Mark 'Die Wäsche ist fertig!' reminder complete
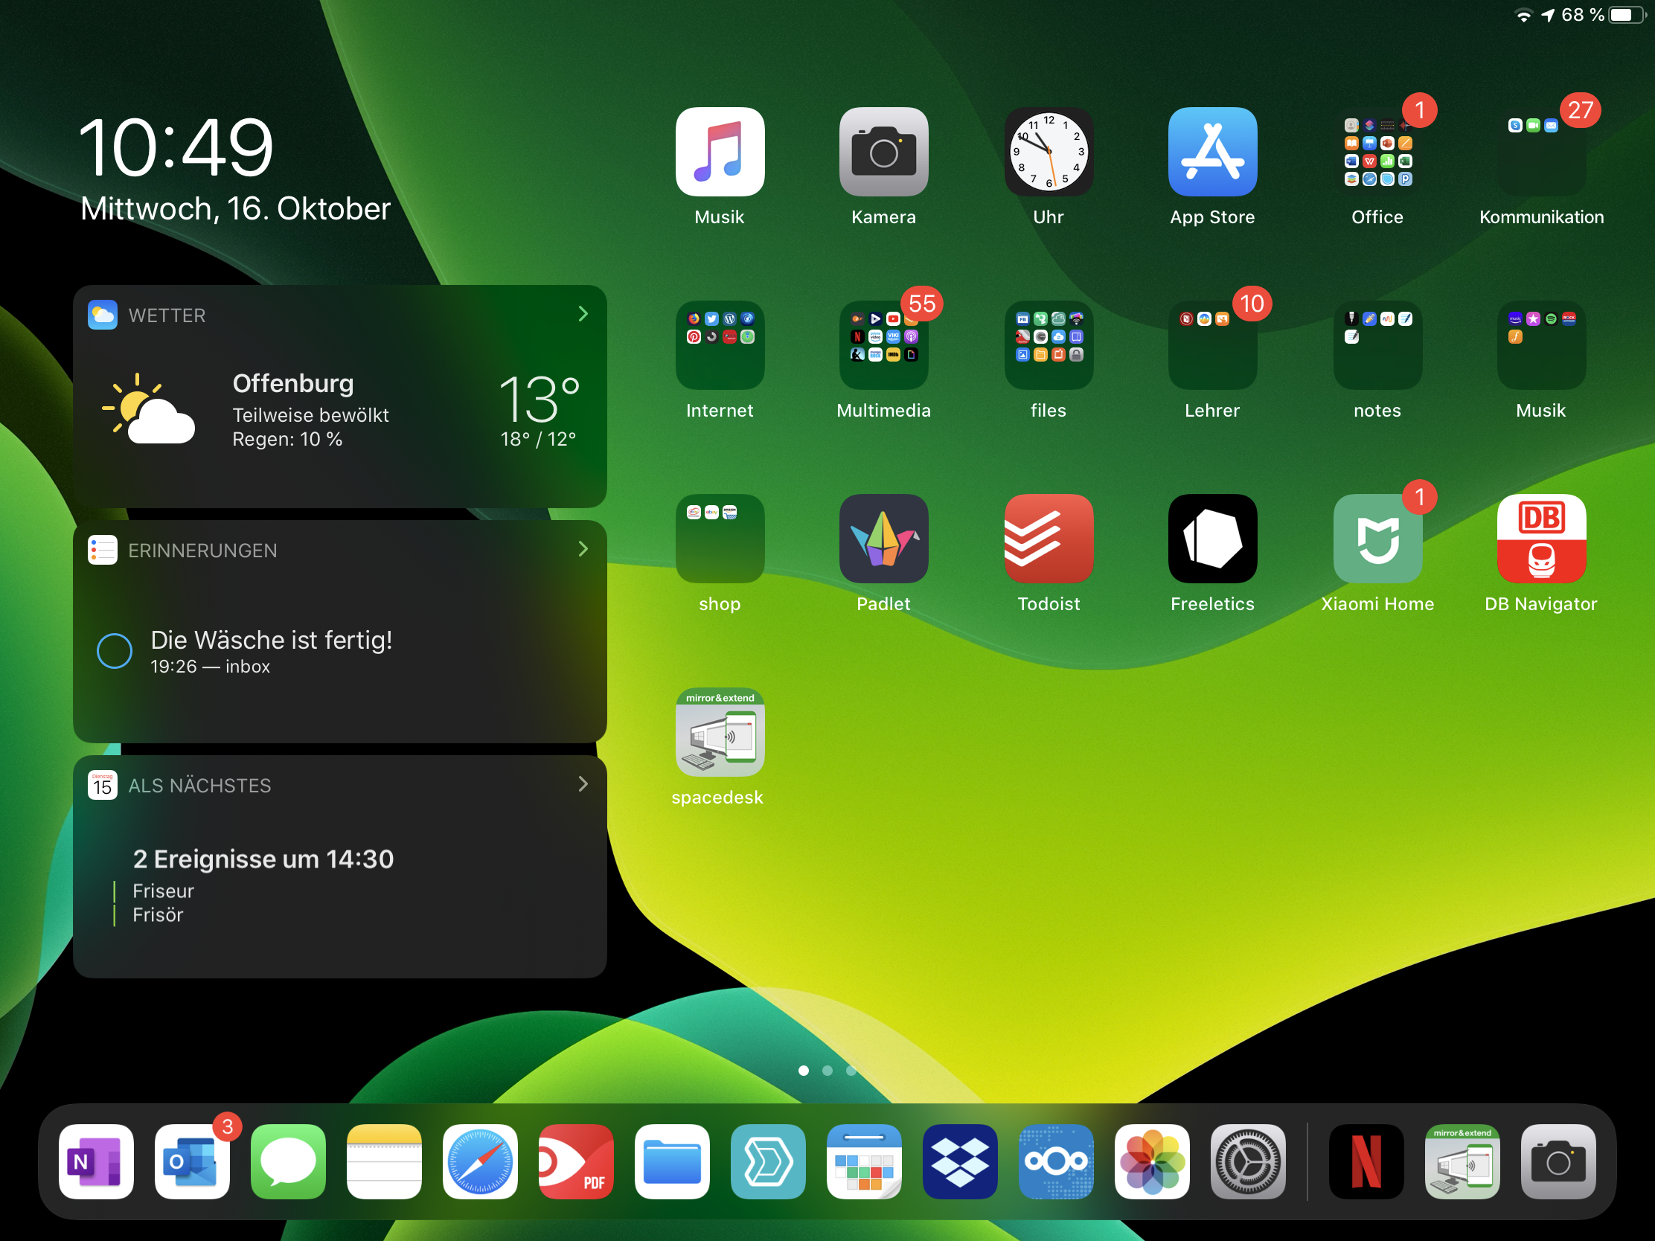 coord(115,651)
